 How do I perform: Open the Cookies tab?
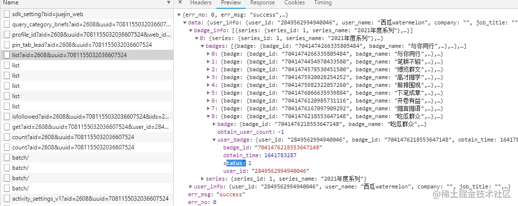[x=294, y=2]
